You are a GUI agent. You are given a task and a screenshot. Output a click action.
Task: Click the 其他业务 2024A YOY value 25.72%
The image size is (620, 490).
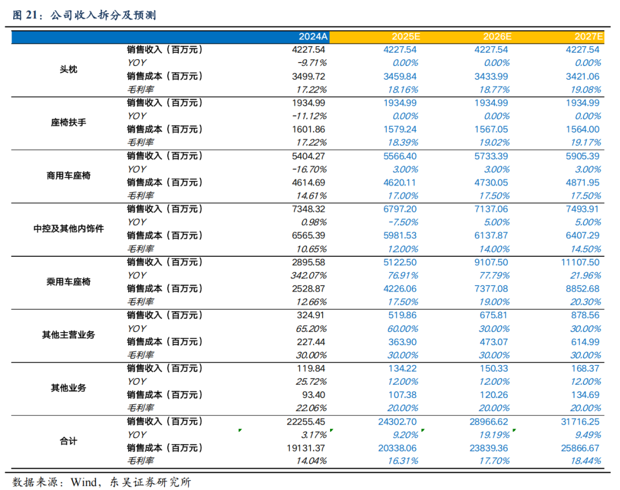[x=312, y=381]
